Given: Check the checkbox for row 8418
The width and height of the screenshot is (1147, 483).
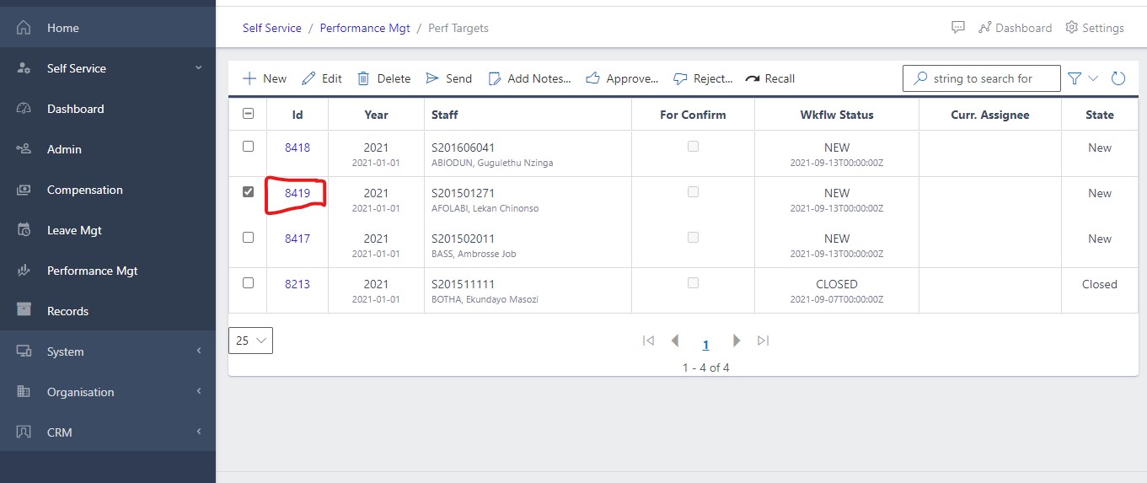Looking at the screenshot, I should tap(248, 147).
